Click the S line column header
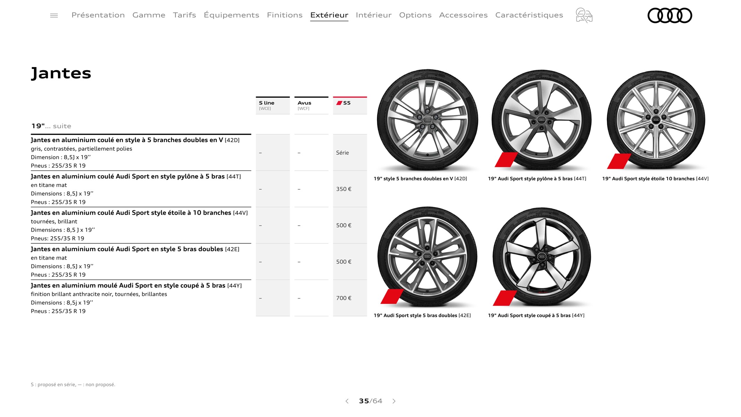 pos(273,105)
